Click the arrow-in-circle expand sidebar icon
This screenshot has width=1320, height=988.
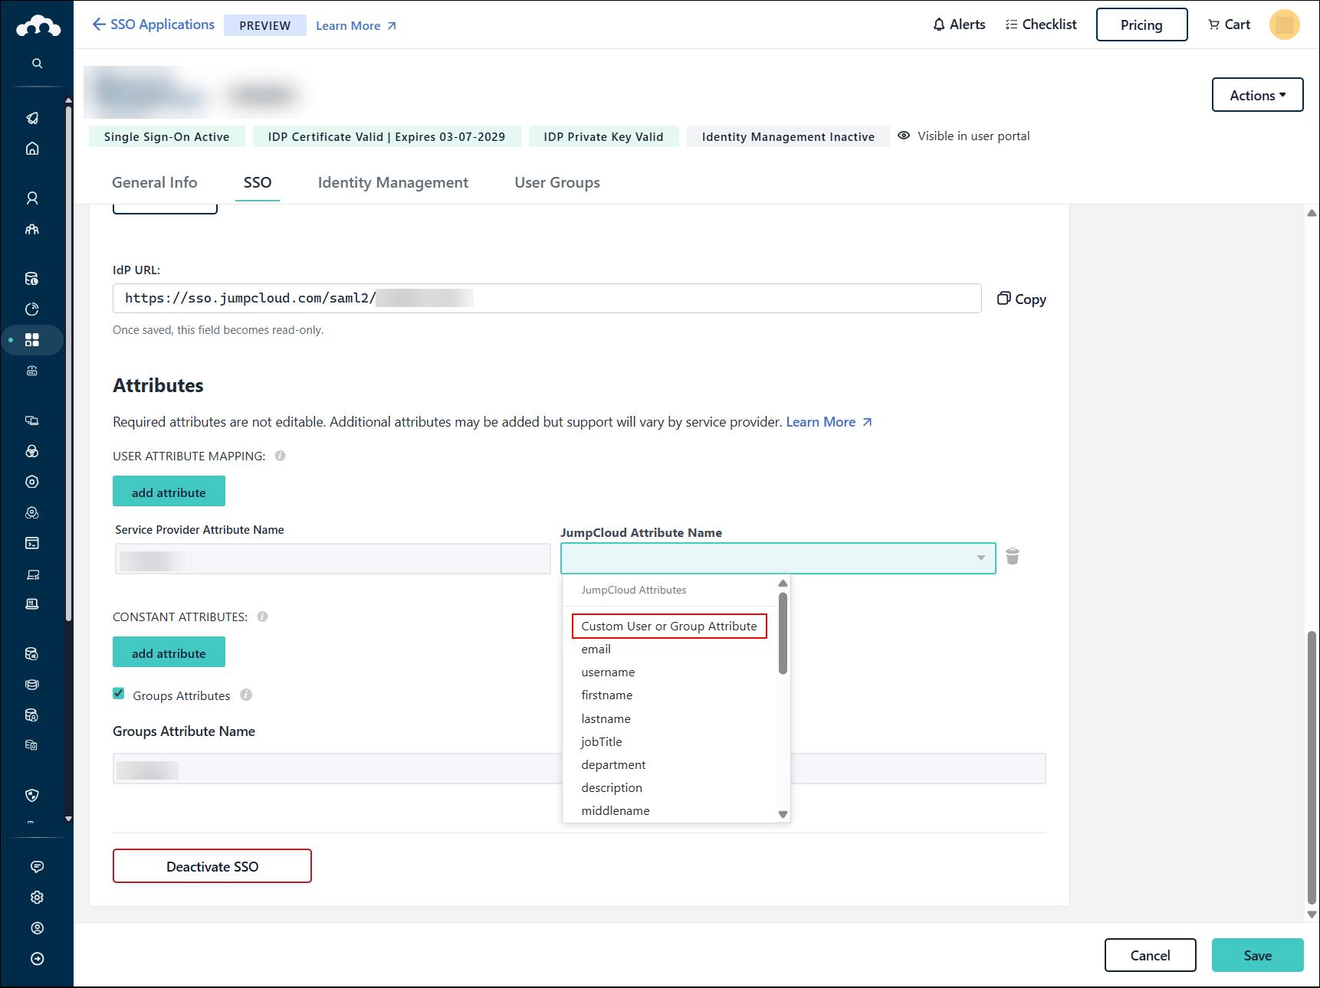37,959
